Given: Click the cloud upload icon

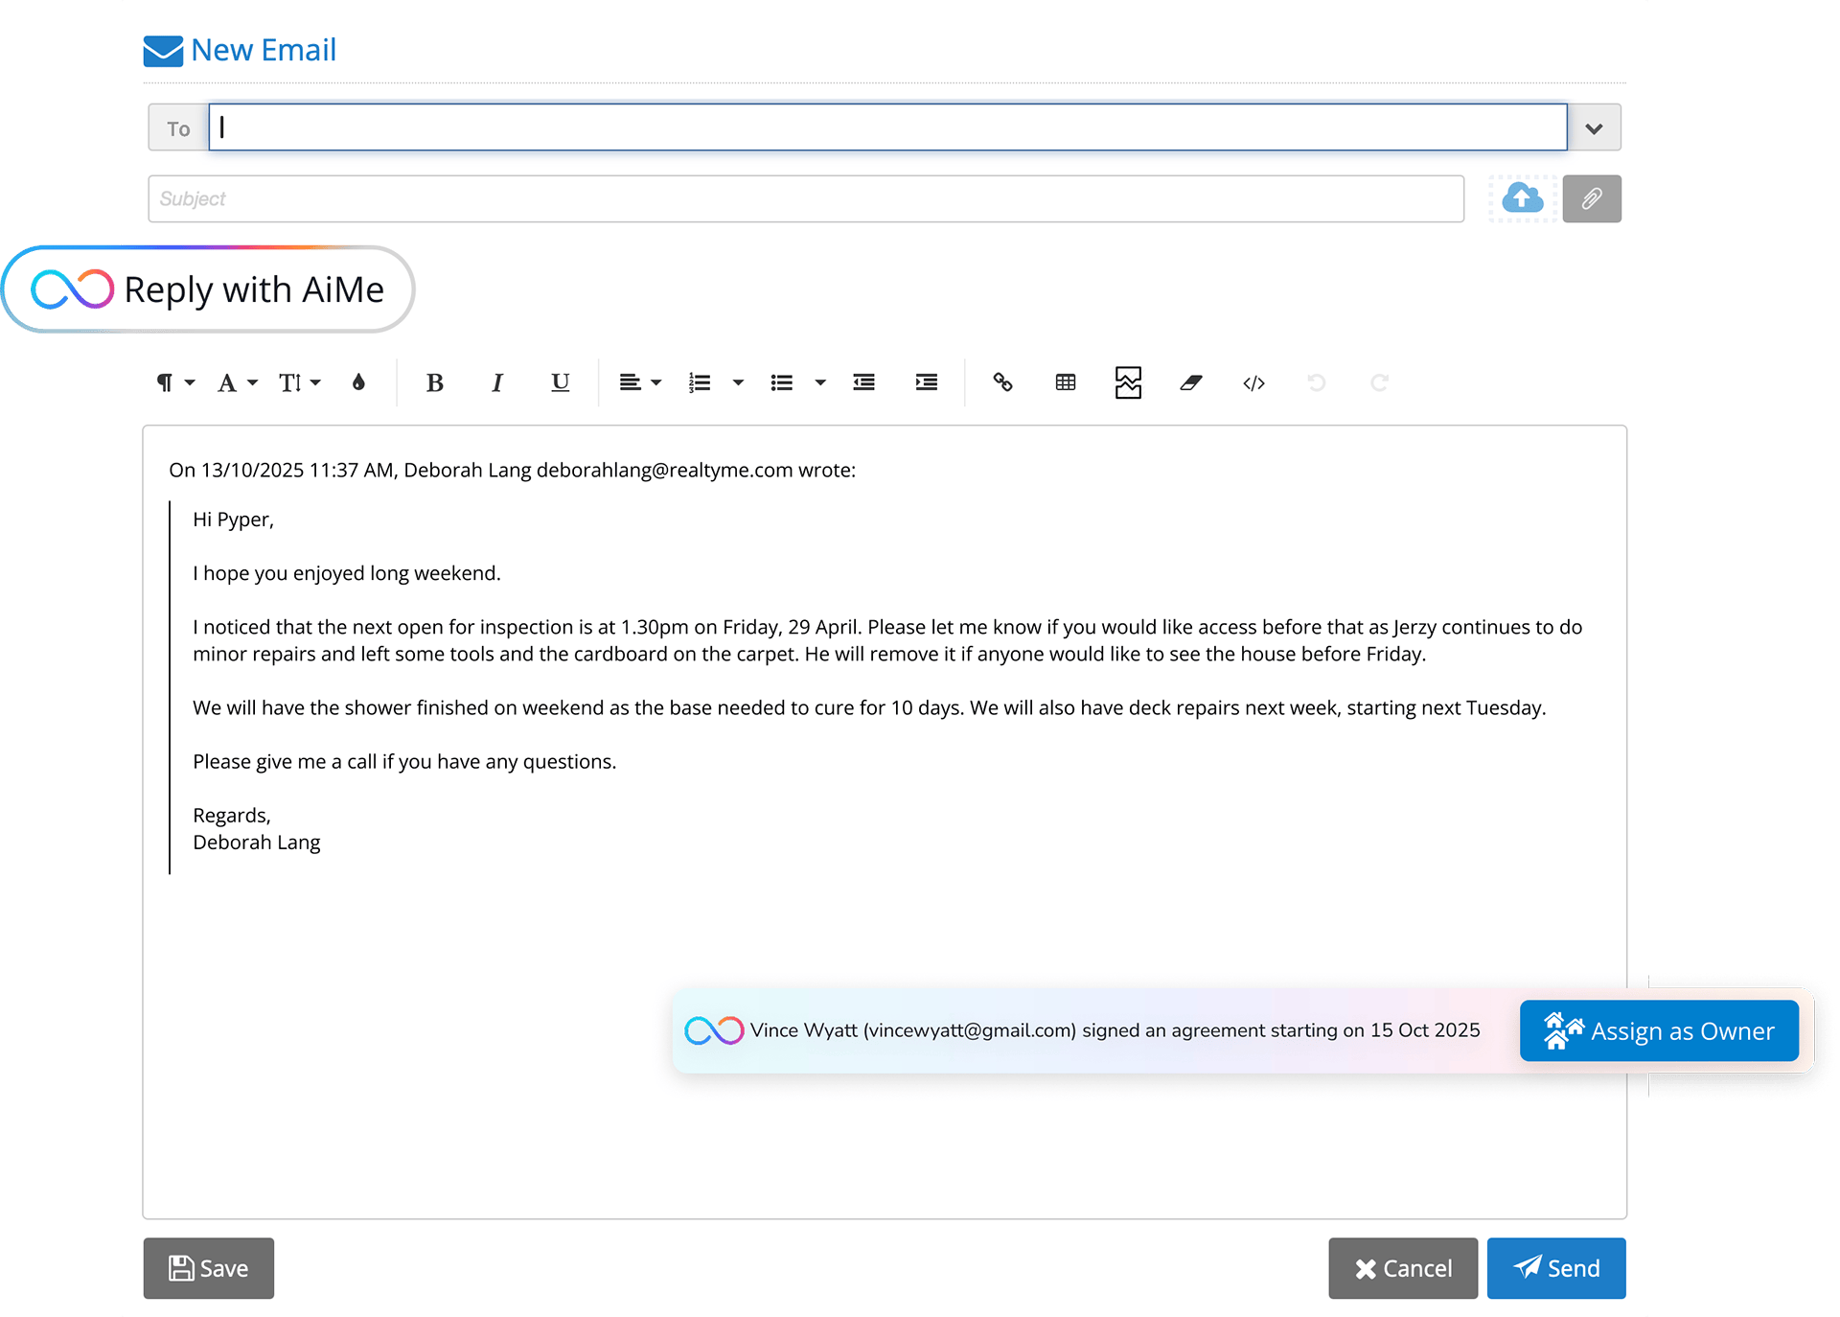Looking at the screenshot, I should click(1522, 198).
